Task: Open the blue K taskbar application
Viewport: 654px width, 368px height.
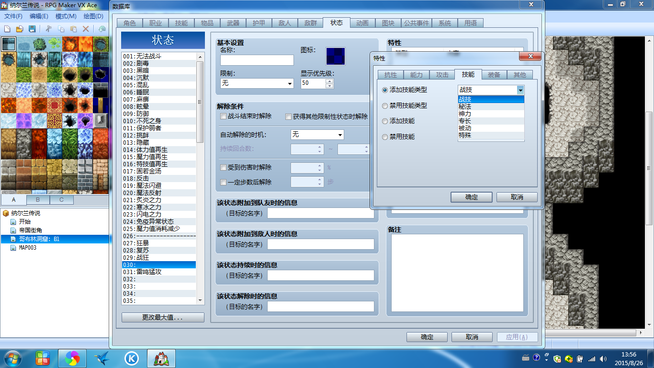Action: click(131, 358)
